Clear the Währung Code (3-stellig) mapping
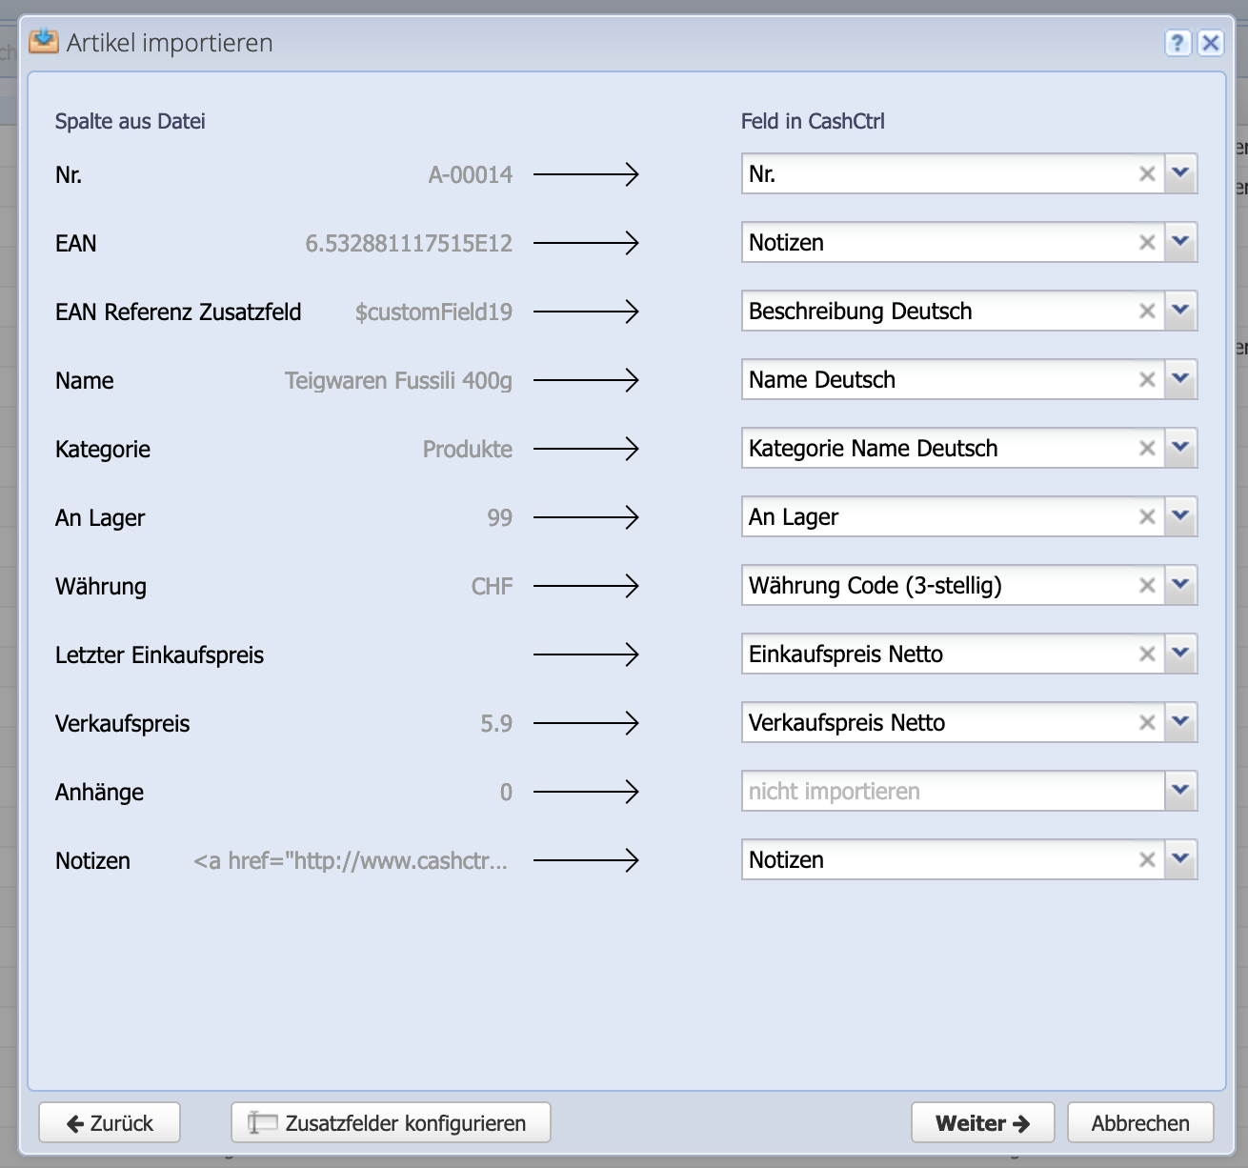The width and height of the screenshot is (1248, 1168). [x=1148, y=585]
